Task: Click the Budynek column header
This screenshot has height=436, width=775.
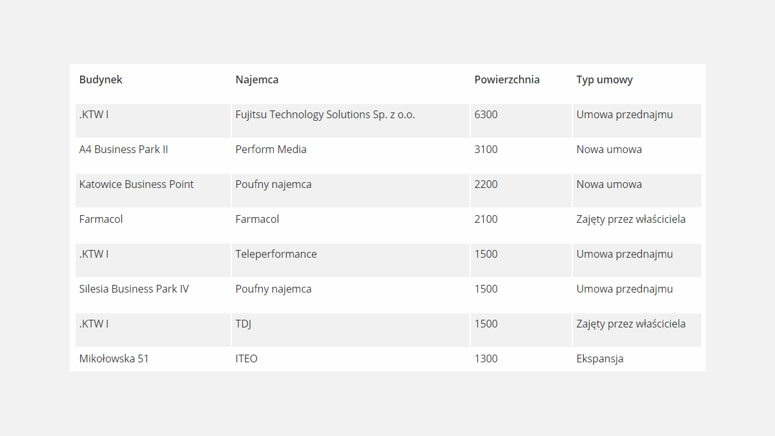Action: 101,80
